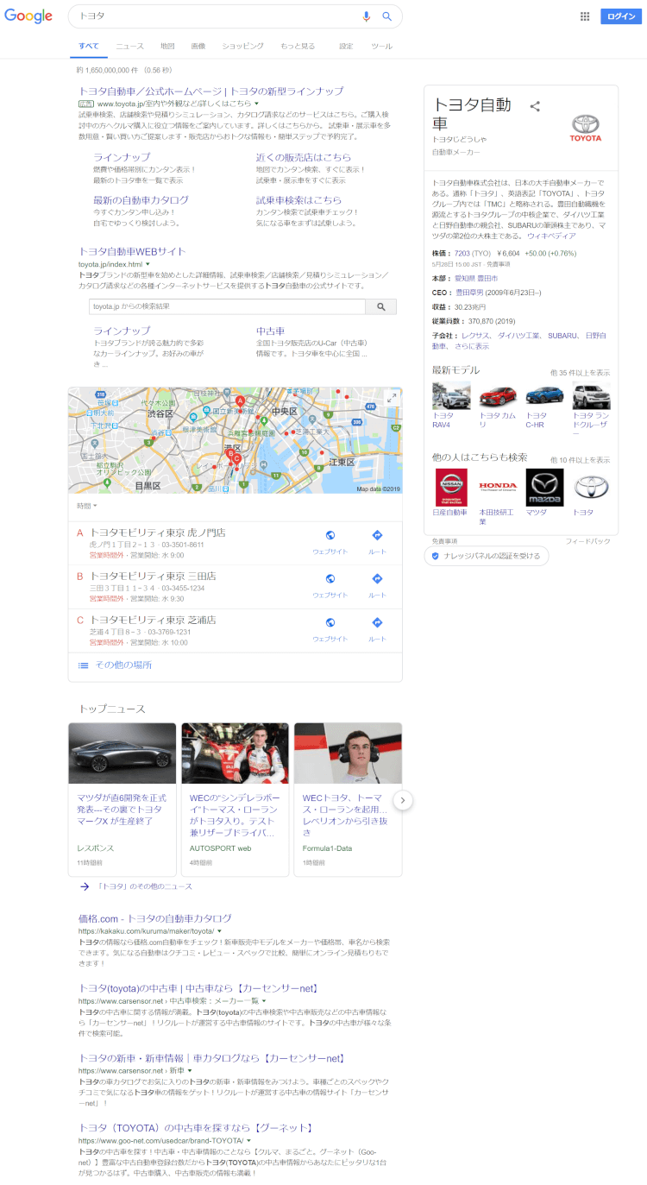The width and height of the screenshot is (647, 1185).
Task: Click the magnifier search icon in search bar
Action: tap(387, 16)
